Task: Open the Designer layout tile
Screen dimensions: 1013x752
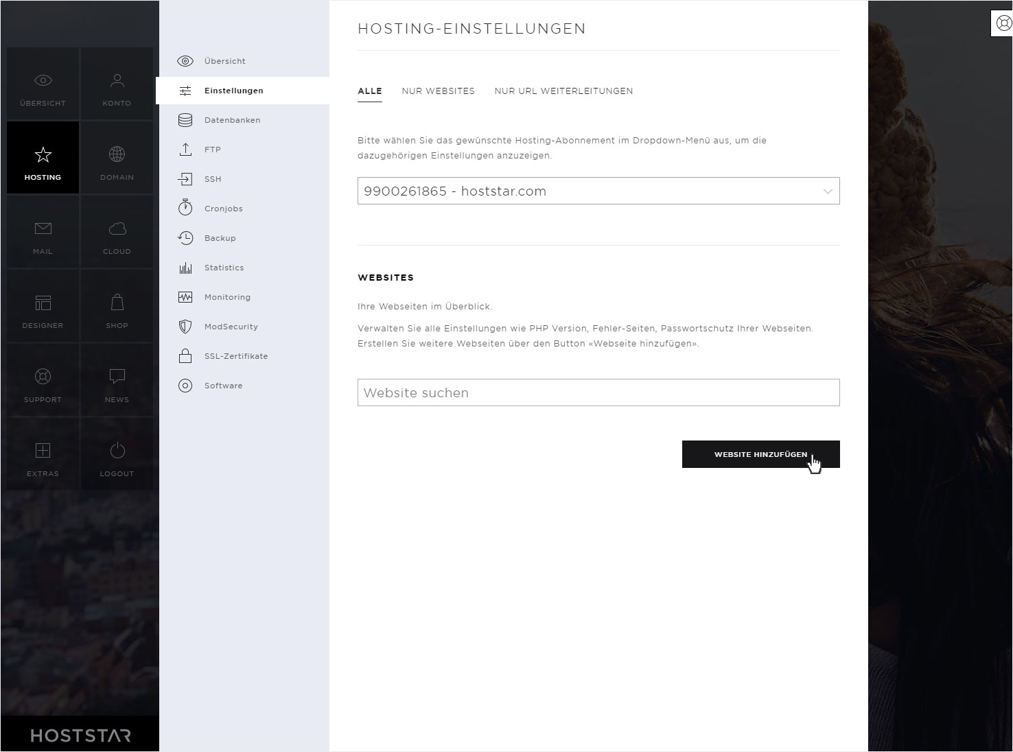Action: click(x=43, y=306)
